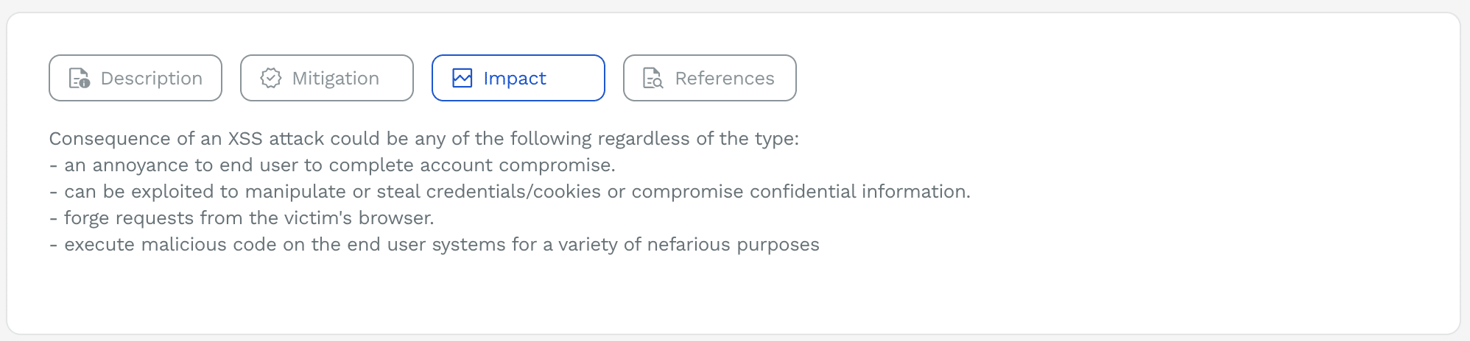The width and height of the screenshot is (1470, 341).
Task: Click the "can be exploited to manipulate" line
Action: [x=510, y=192]
